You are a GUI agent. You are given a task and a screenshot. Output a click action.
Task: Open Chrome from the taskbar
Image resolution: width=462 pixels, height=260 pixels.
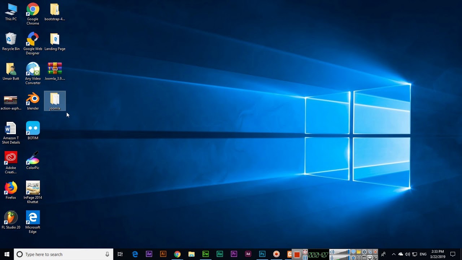pos(177,254)
